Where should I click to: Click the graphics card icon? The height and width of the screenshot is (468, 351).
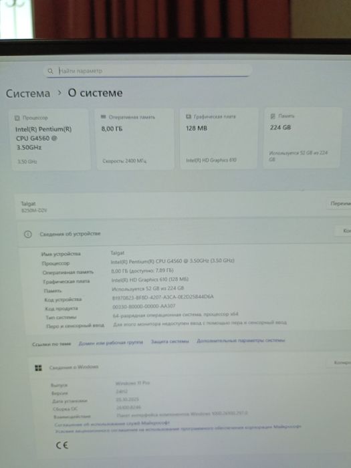(189, 116)
